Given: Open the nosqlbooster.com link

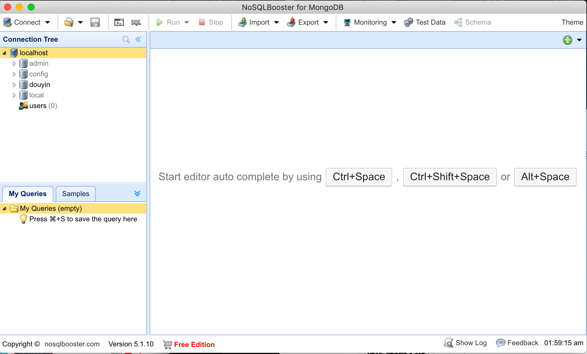Looking at the screenshot, I should pos(72,344).
